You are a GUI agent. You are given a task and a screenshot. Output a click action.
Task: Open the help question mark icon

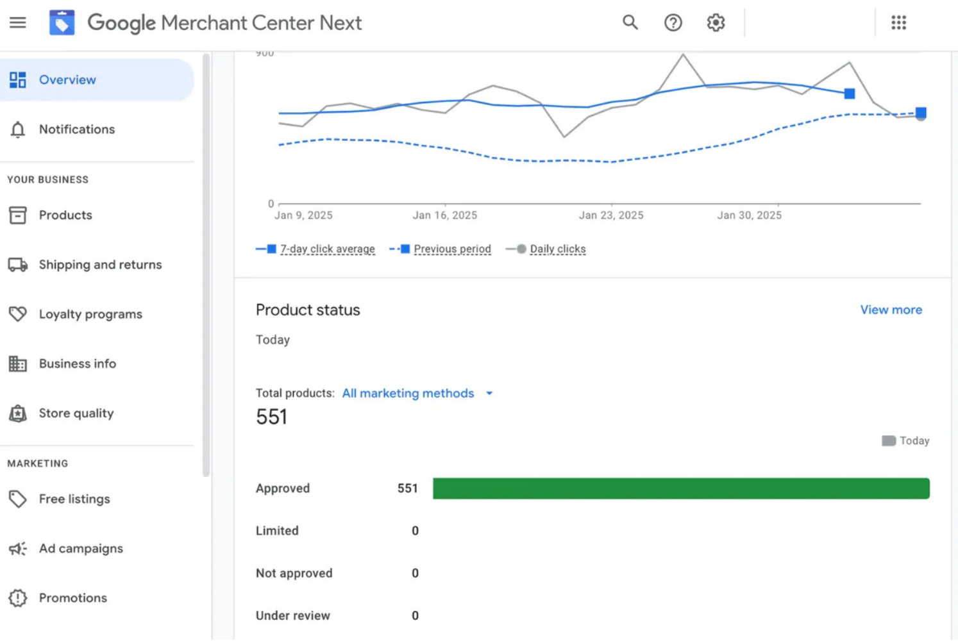coord(673,23)
